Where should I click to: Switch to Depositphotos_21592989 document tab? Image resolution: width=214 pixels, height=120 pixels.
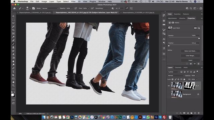coord(139,13)
